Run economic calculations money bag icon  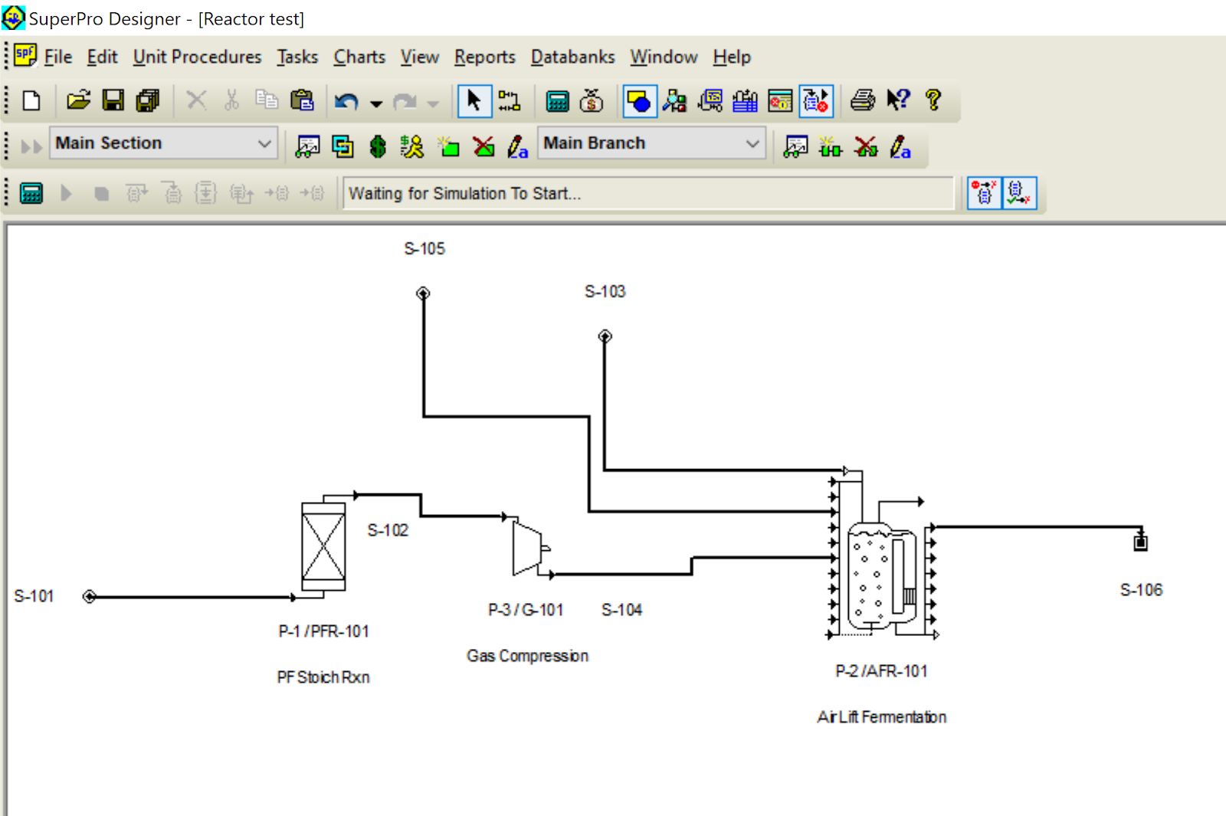(592, 100)
